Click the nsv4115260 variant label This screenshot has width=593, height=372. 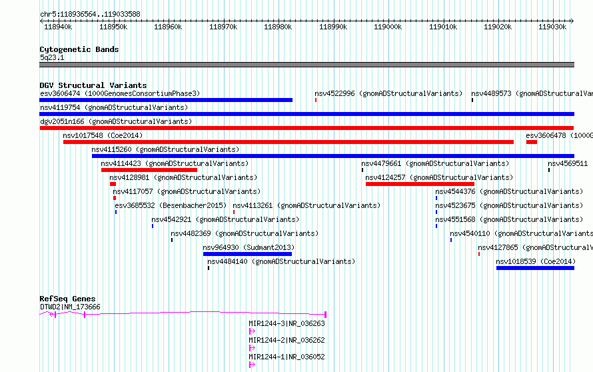pyautogui.click(x=165, y=149)
